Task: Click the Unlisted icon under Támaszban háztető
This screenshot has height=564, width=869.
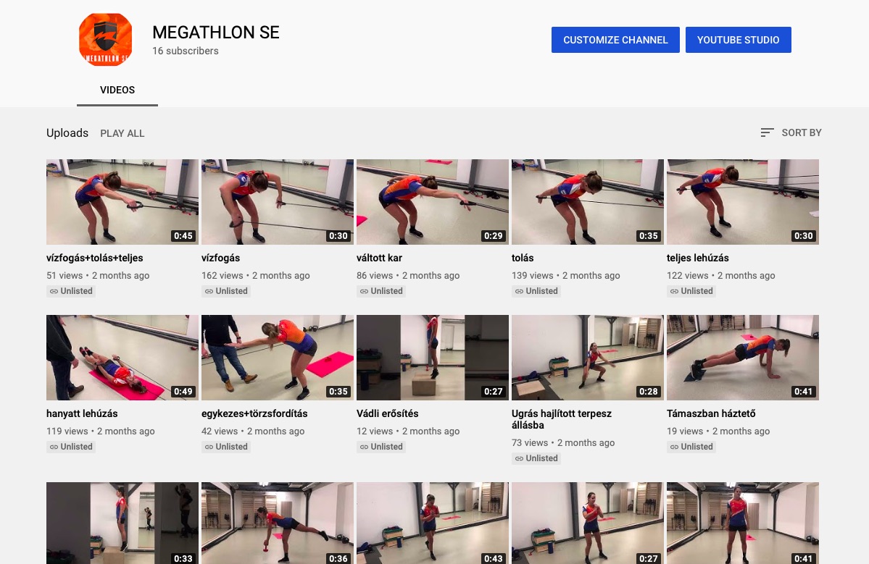Action: coord(675,447)
